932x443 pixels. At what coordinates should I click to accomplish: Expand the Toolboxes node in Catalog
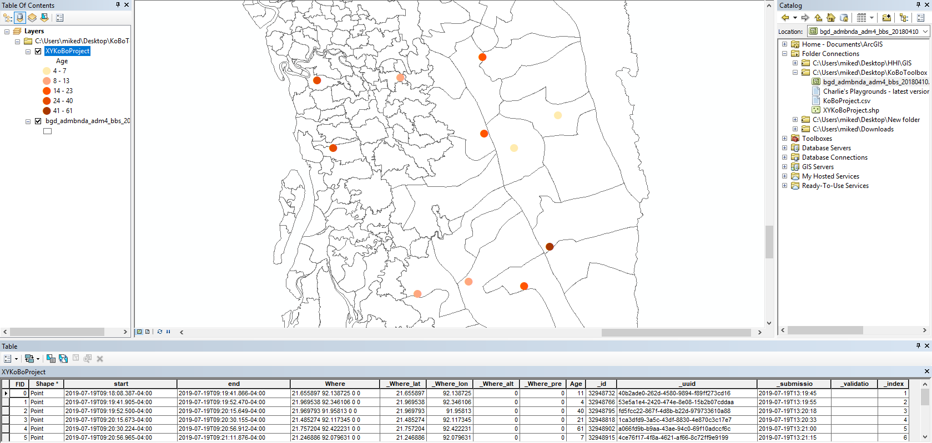[x=784, y=139]
